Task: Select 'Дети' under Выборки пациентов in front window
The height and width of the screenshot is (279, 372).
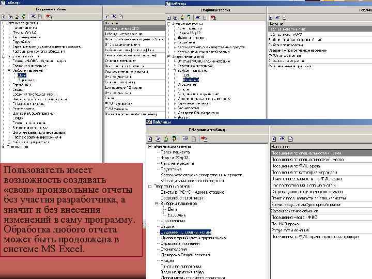Action: click(172, 209)
